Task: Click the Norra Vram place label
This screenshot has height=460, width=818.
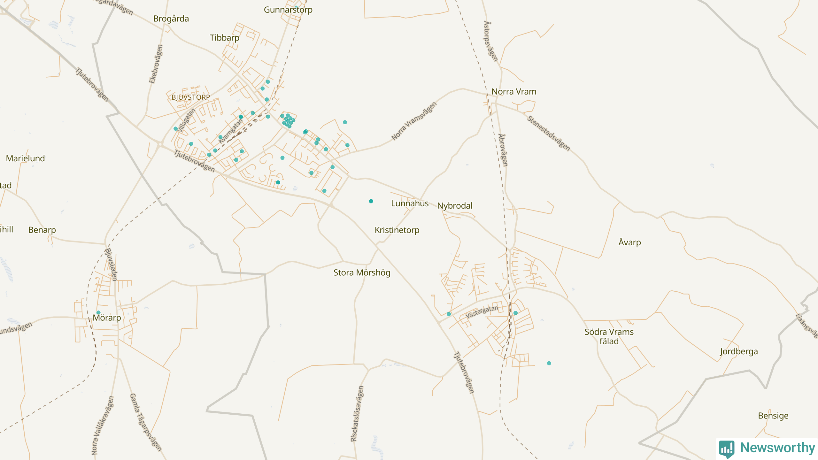Action: (x=514, y=92)
